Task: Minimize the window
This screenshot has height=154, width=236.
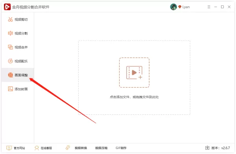Action: [x=216, y=7]
